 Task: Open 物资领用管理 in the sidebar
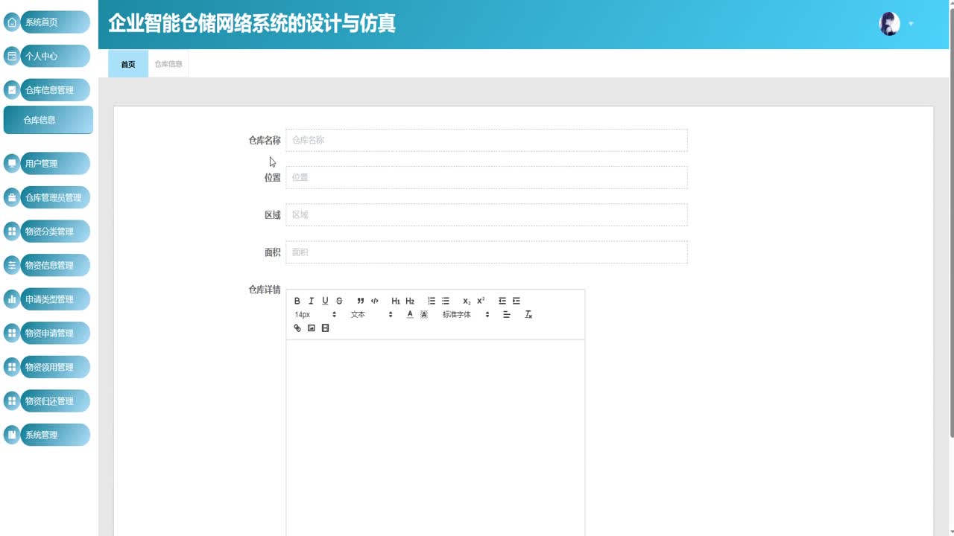tap(56, 367)
